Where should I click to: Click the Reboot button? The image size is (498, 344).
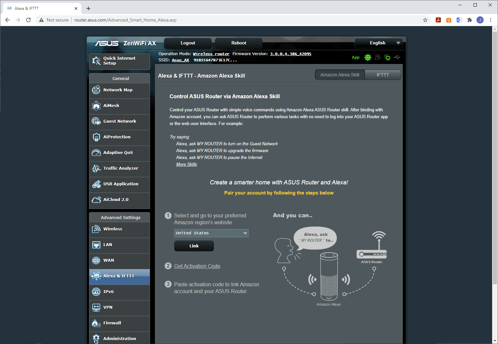point(239,43)
